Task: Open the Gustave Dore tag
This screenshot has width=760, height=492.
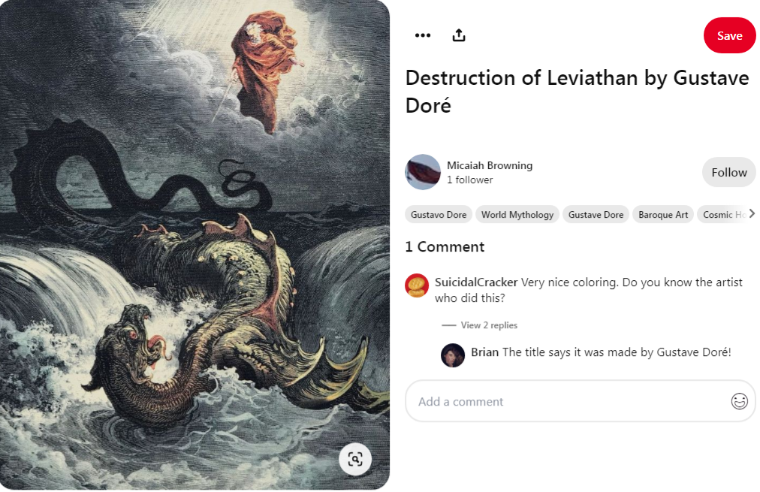Action: [x=596, y=214]
